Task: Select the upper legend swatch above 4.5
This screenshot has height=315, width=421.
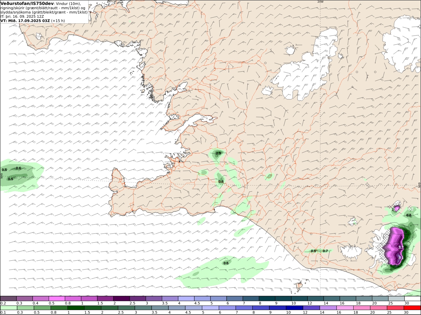Action: tap(202, 299)
